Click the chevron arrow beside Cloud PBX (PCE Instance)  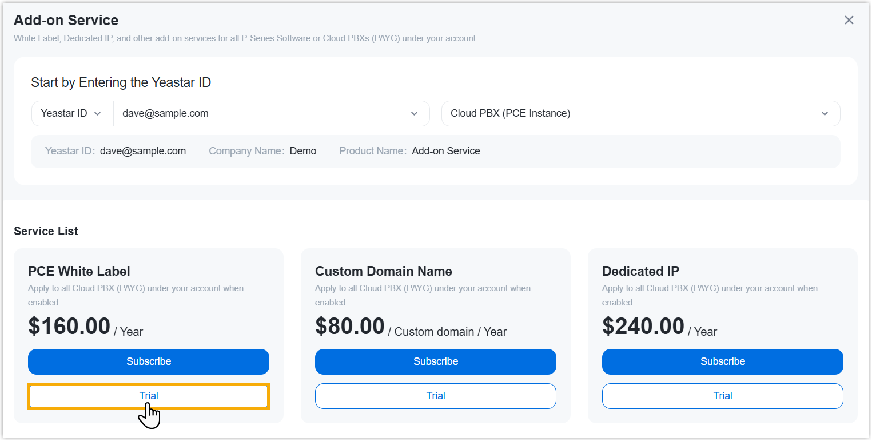[825, 113]
